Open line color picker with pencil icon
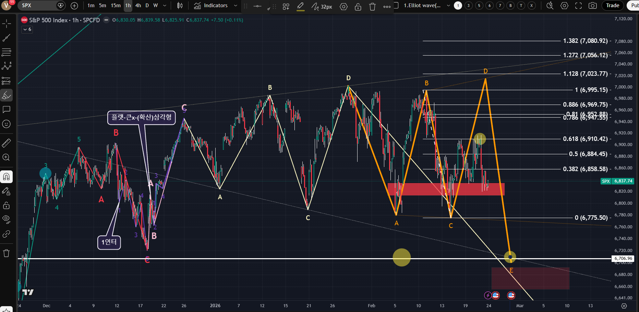The image size is (639, 312). [x=300, y=6]
